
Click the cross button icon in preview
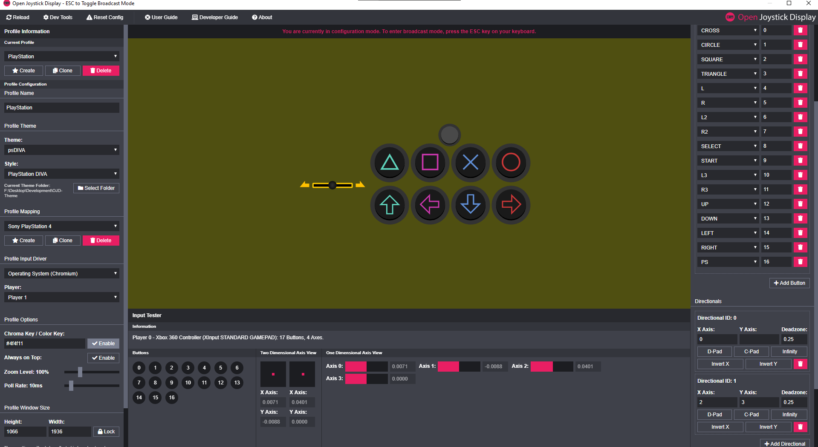[x=471, y=163]
